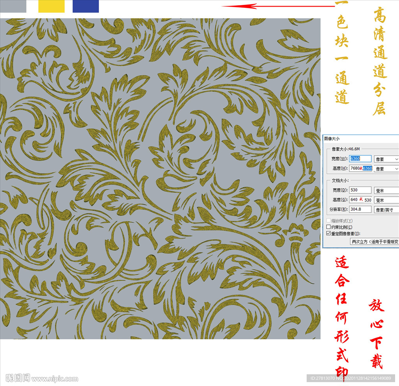Open the document width 毫米 unit dropdown
399x386 pixels.
pos(386,191)
